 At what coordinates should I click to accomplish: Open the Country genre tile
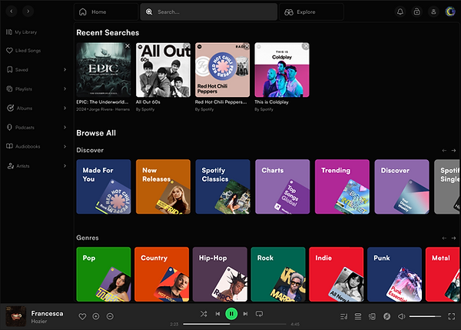pos(161,274)
